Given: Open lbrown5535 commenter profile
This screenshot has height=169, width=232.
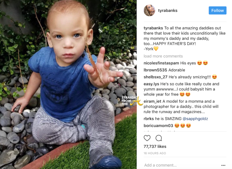Looking at the screenshot, I should (155, 70).
